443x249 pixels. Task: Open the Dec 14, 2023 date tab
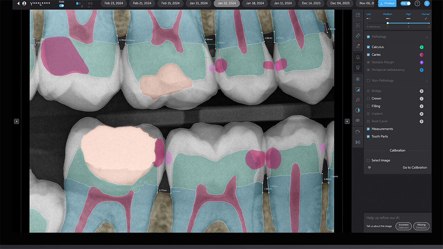point(311,3)
